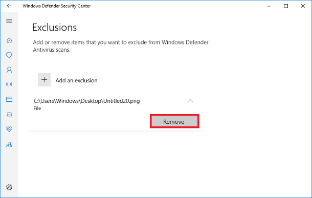Open Device security laptop icon
312x198 pixels.
9,114
